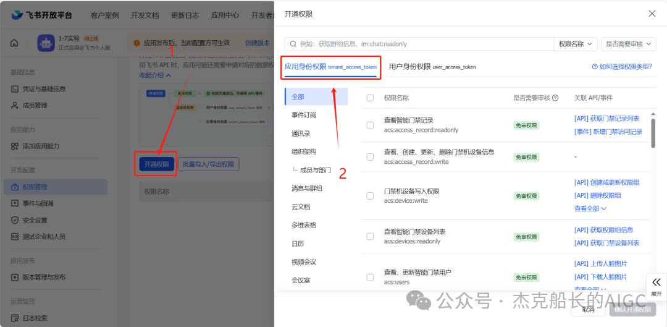Select the 消息与群组 category
This screenshot has height=327, width=667.
pos(307,189)
